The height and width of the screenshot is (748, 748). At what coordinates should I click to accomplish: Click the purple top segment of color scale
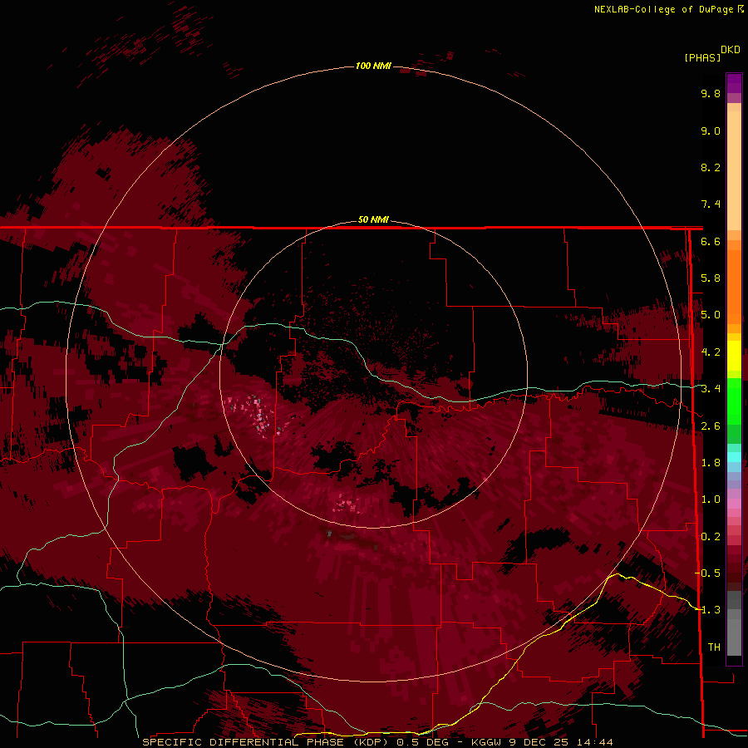click(x=734, y=83)
